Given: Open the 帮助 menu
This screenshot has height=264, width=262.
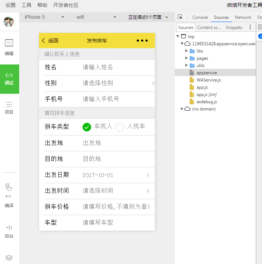Looking at the screenshot, I should click(42, 5).
